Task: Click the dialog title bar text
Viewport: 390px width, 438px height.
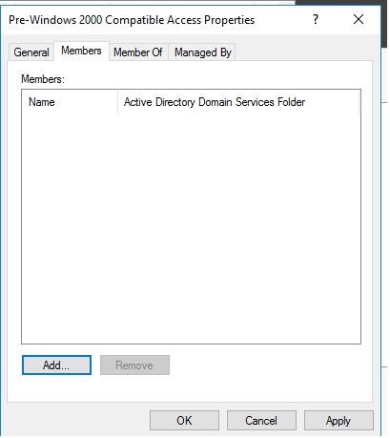Action: tap(132, 20)
